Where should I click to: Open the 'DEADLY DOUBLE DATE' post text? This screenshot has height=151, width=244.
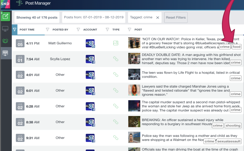(x=191, y=59)
